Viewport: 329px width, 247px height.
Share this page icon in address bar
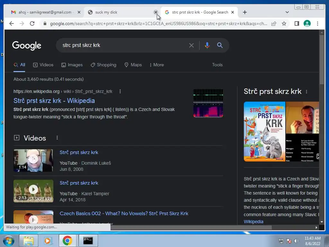click(274, 23)
